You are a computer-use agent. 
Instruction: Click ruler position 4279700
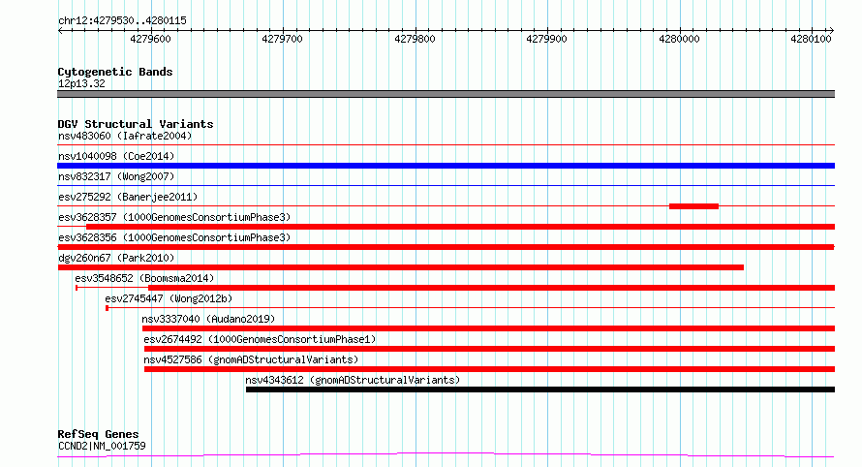coord(283,39)
